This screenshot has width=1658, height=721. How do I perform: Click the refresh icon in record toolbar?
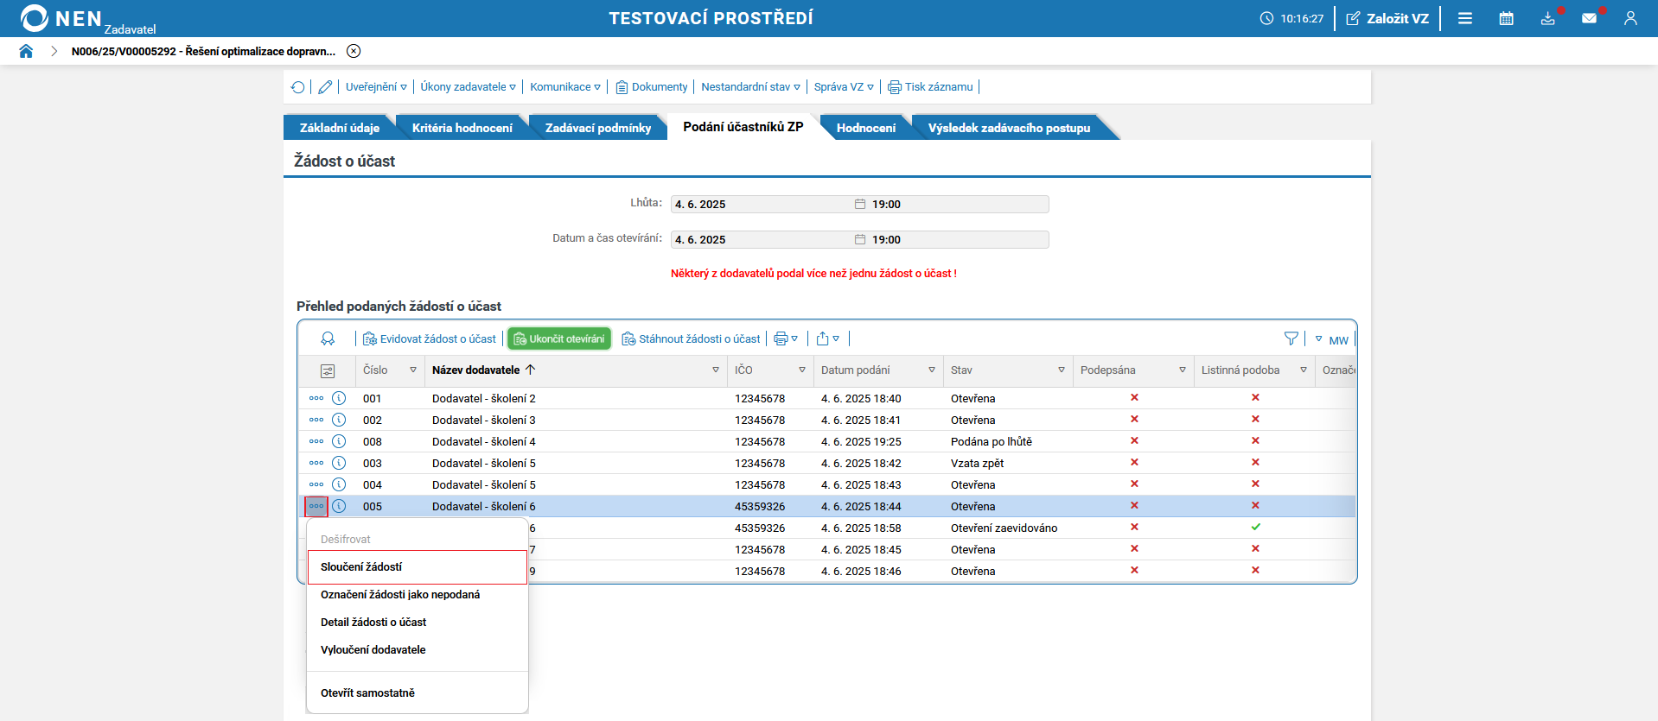point(298,87)
